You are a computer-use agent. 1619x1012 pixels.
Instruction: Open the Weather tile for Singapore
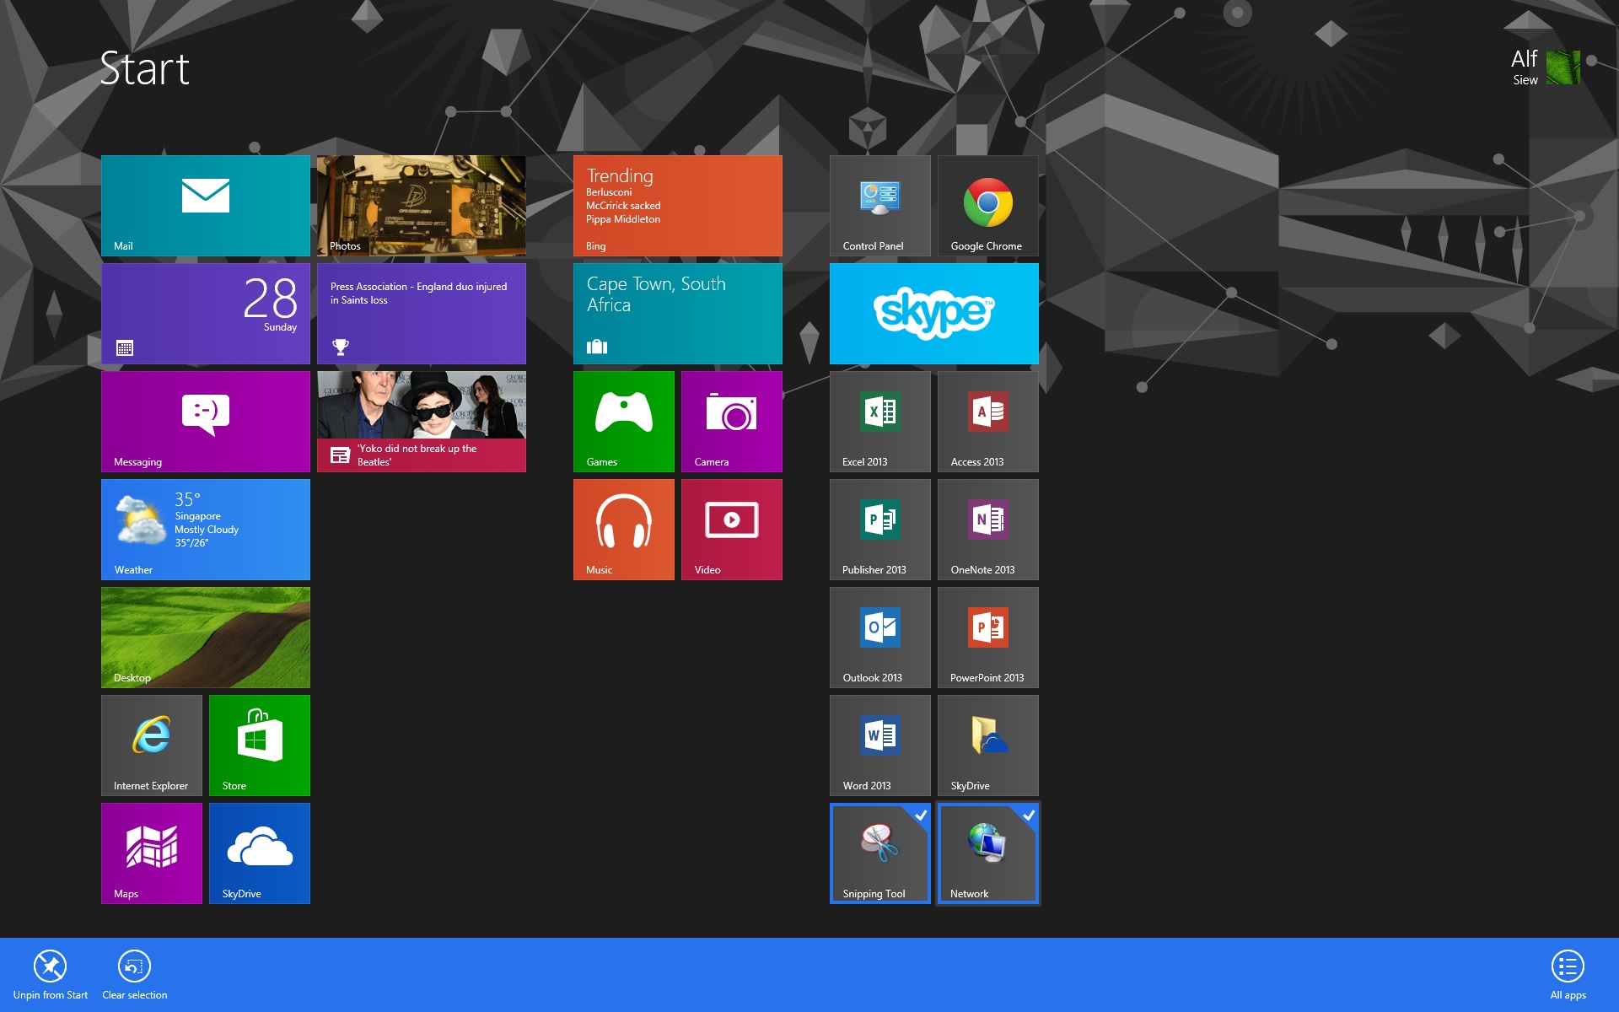206,530
